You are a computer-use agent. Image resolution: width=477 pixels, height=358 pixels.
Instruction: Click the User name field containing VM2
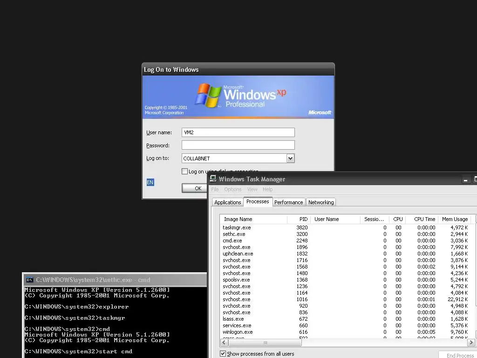[x=238, y=132]
